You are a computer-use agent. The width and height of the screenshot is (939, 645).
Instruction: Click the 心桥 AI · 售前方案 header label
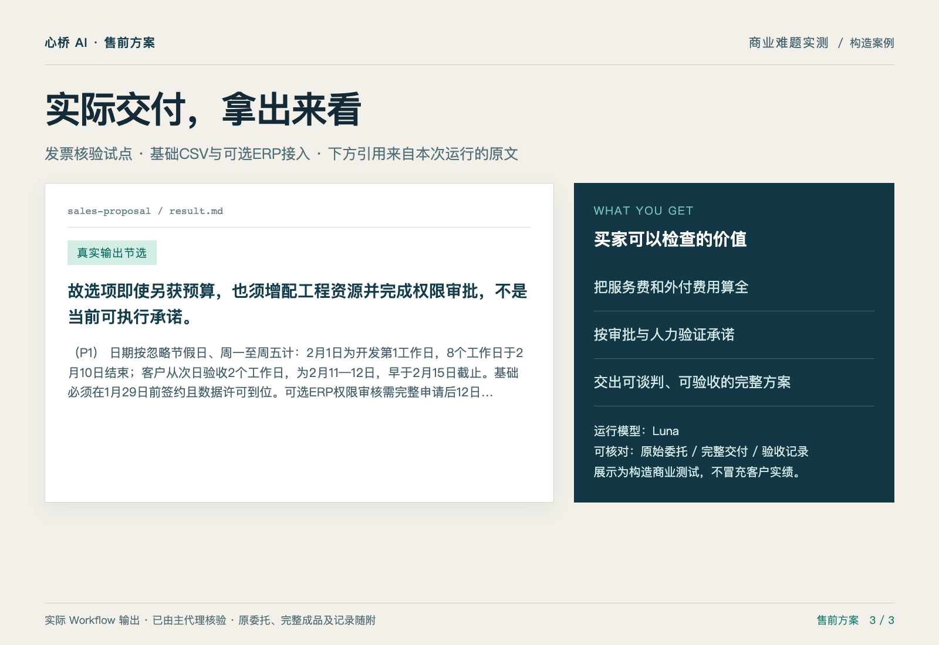(100, 43)
